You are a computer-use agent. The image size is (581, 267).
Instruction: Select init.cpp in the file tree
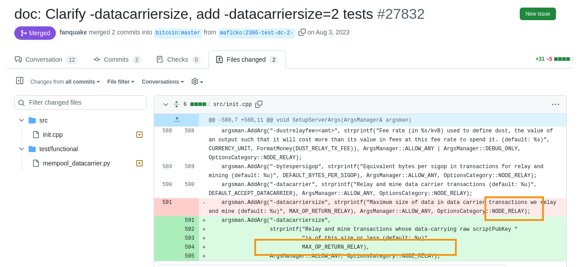(x=53, y=135)
